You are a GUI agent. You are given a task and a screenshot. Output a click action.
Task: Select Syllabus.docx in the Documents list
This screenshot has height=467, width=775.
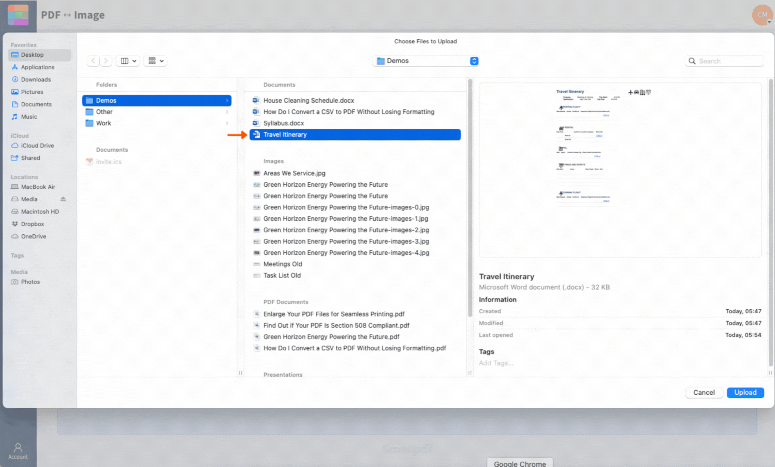click(x=284, y=123)
